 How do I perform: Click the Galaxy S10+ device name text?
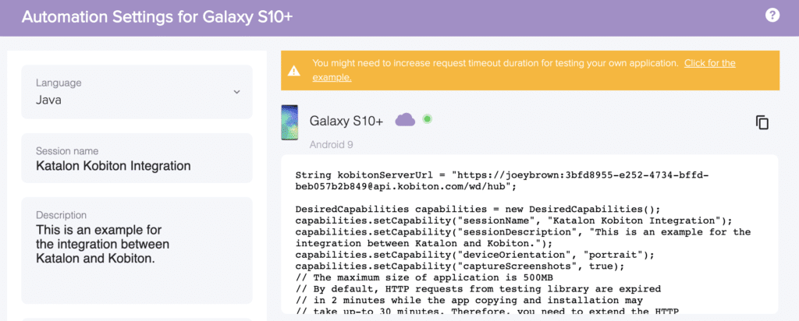click(x=346, y=121)
